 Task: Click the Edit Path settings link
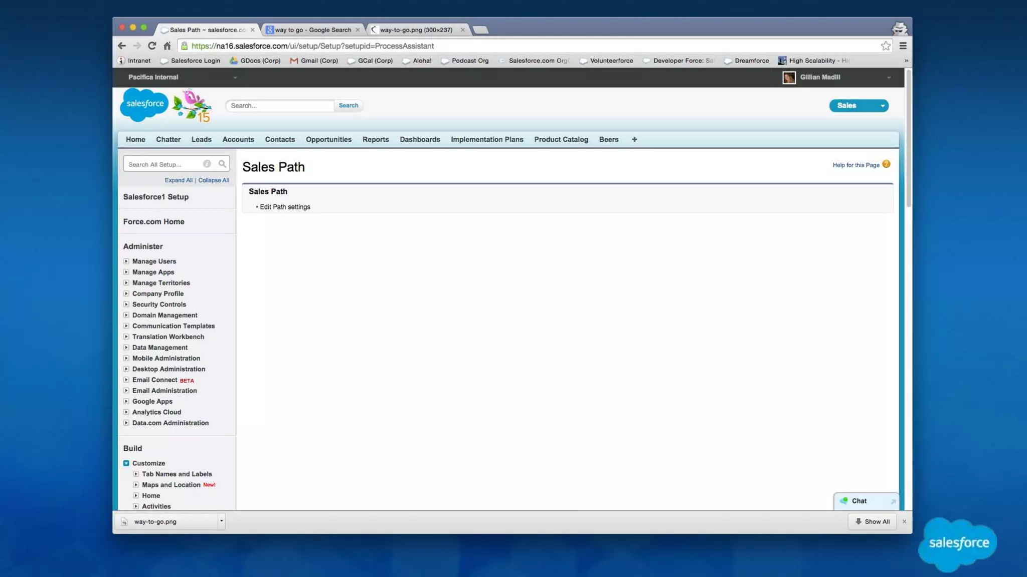coord(285,207)
